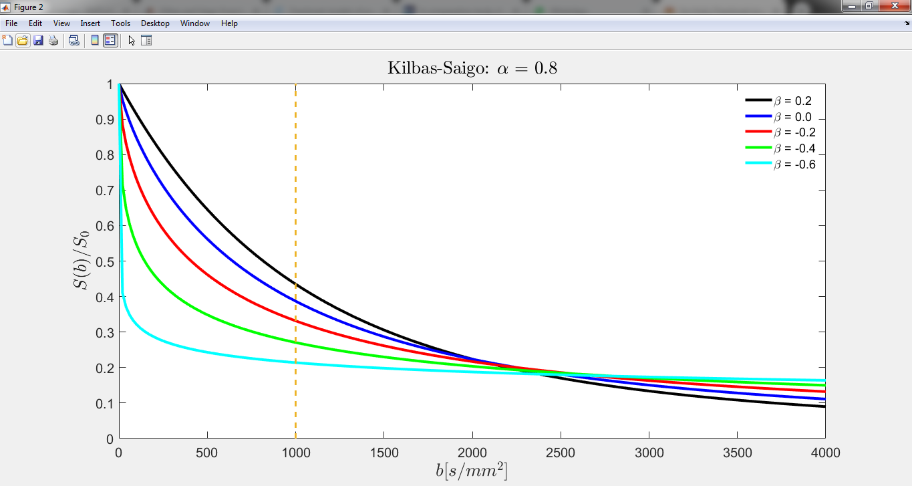Print the figure using printer icon
This screenshot has height=486, width=912.
tap(53, 40)
